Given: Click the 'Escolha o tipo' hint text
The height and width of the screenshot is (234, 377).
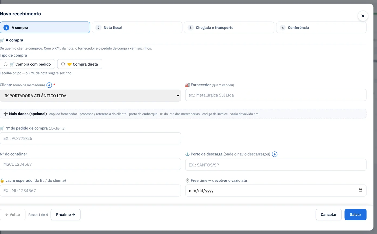Looking at the screenshot, I should click(36, 73).
